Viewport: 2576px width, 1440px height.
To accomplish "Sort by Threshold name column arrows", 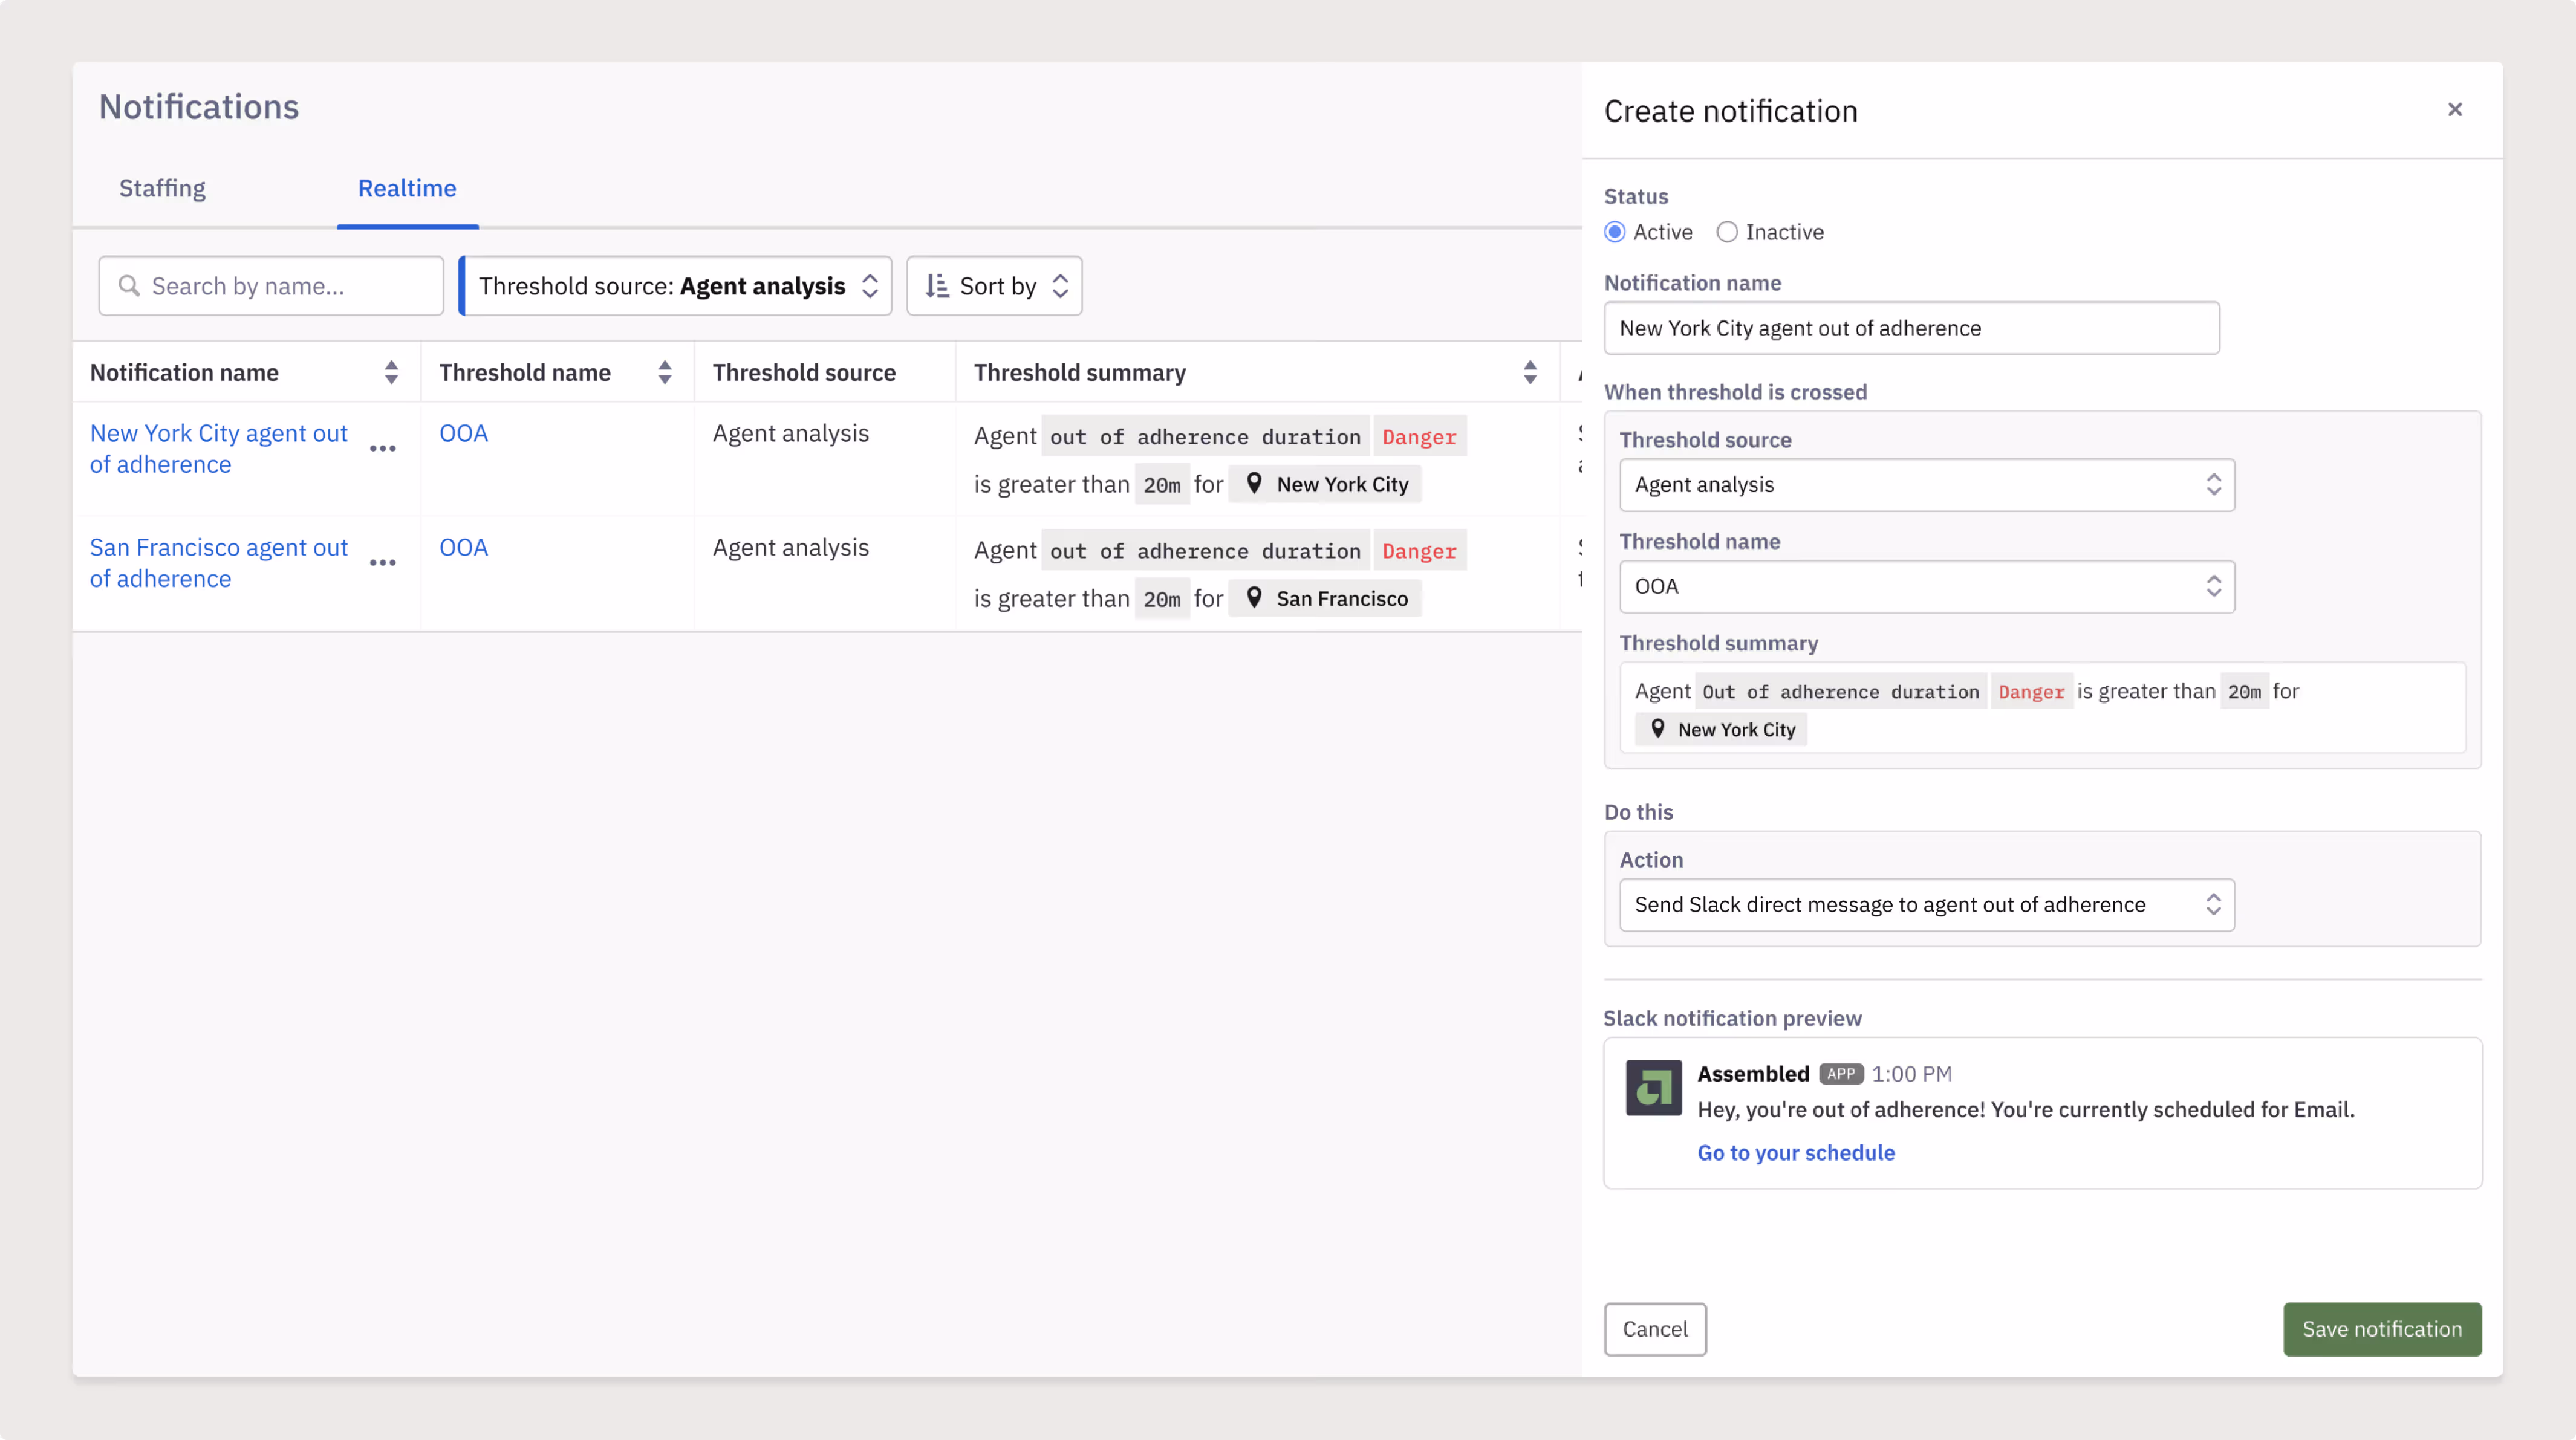I will 665,373.
